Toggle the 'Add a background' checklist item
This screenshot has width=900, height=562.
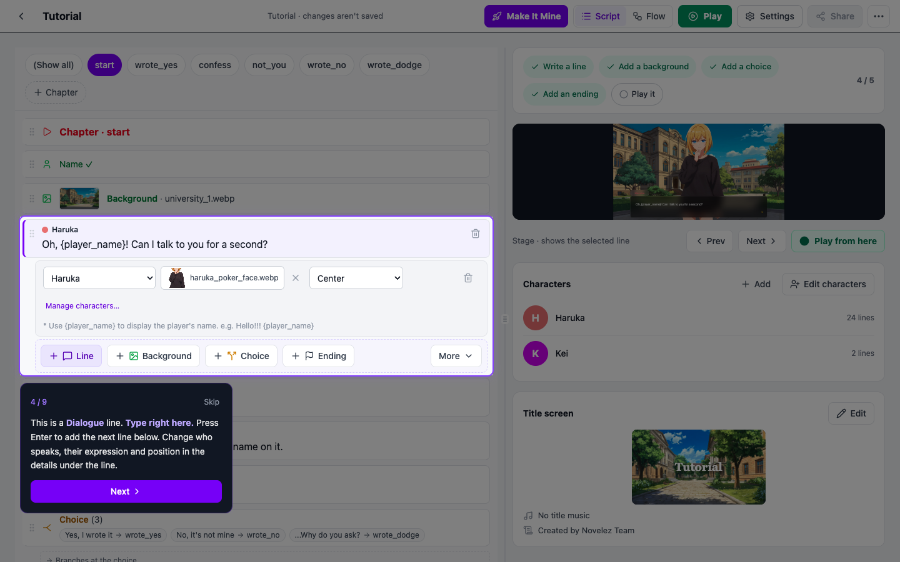click(x=647, y=67)
